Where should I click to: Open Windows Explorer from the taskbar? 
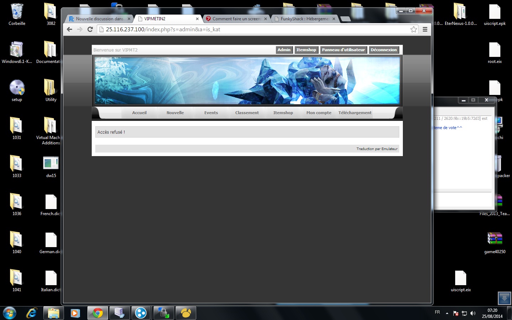(53, 313)
